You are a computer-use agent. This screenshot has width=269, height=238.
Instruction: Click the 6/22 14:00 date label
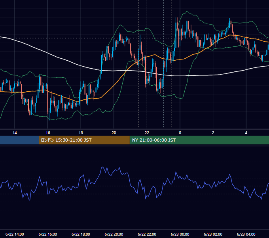[x=15, y=234]
